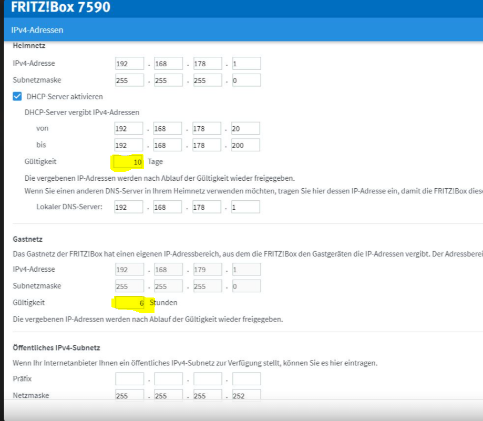Click the DHCP 'von' last octet 20
The height and width of the screenshot is (421, 483).
point(245,128)
